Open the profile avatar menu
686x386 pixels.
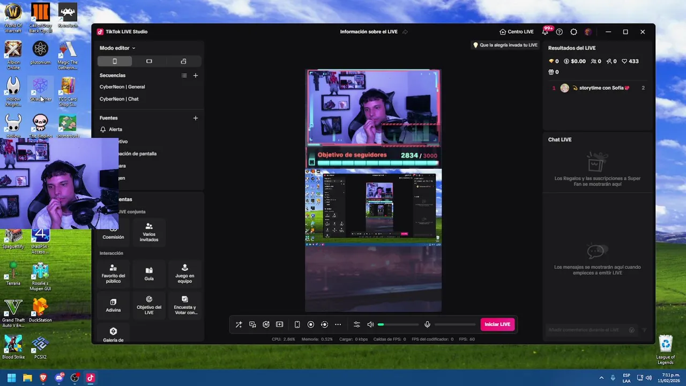[588, 32]
